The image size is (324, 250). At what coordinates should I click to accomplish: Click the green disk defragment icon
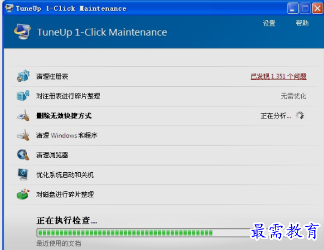tap(23, 194)
